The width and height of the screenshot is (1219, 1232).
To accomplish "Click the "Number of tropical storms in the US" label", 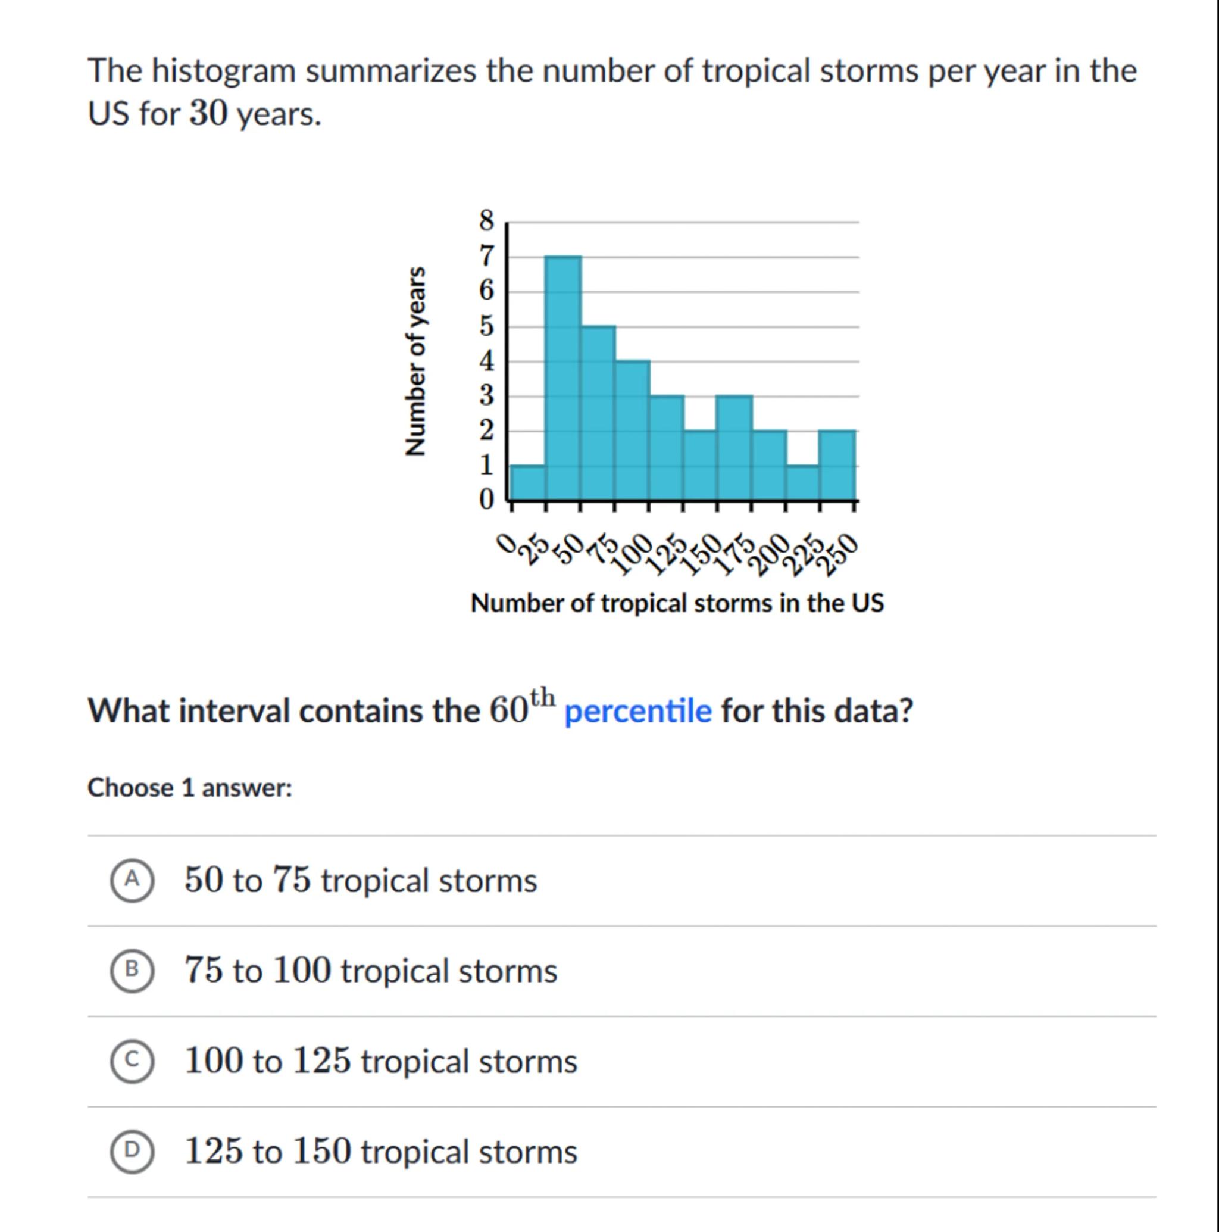I will click(677, 603).
